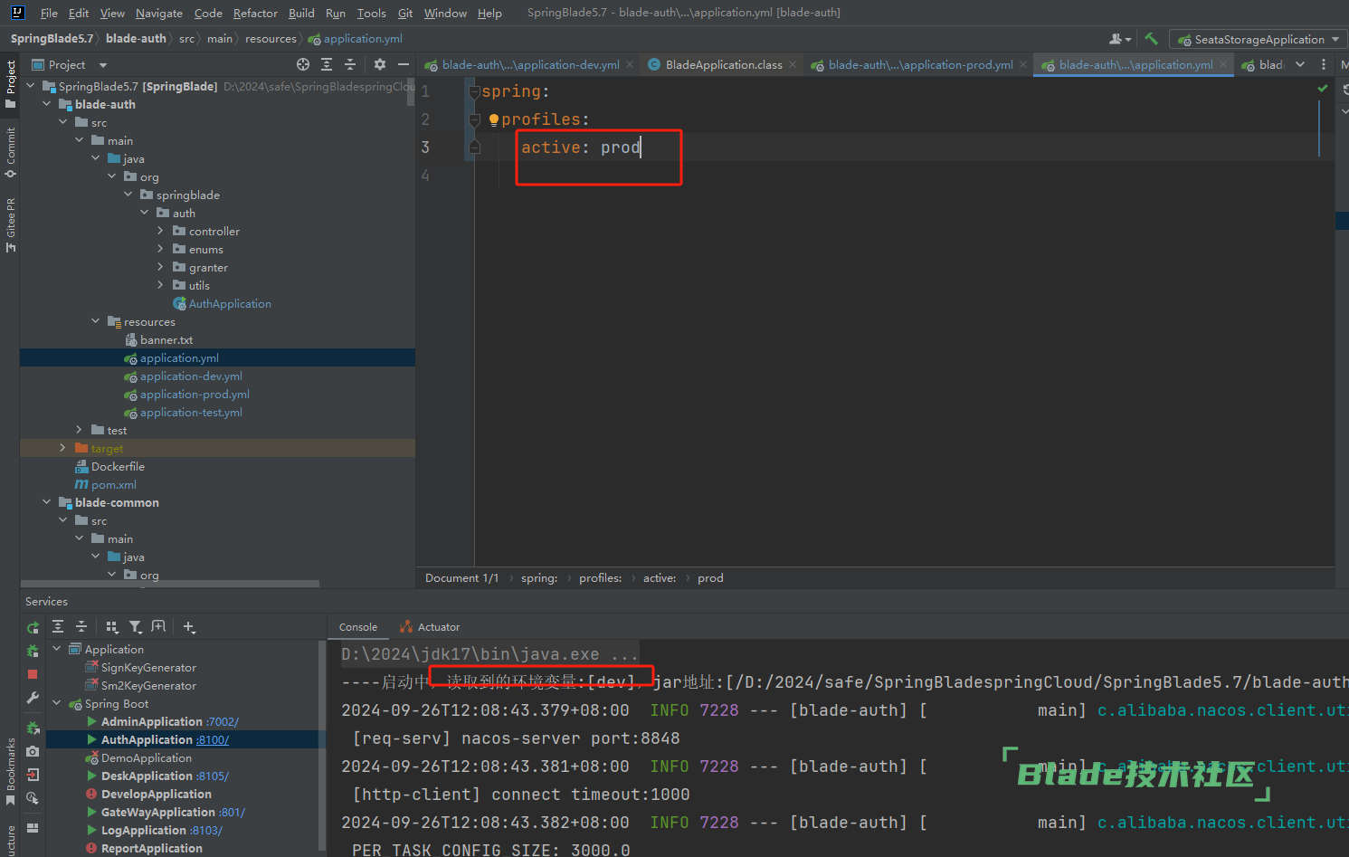
Task: Click the Project tree horizontal scrollbar
Action: tap(170, 584)
